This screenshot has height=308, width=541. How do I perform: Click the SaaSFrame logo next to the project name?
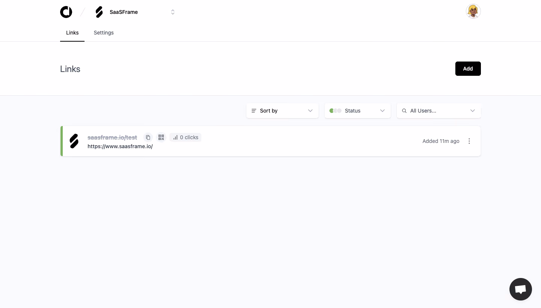(x=99, y=12)
